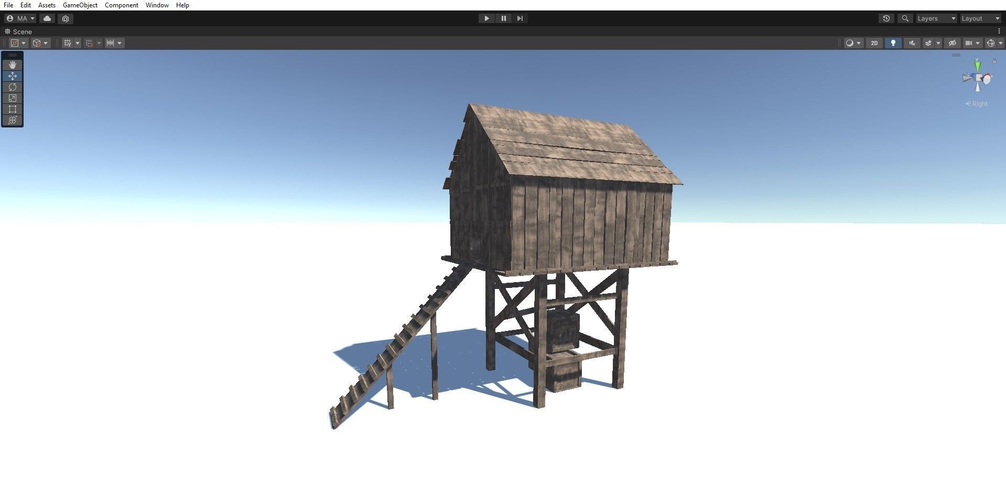Expand the shading mode dropdown arrow
The width and height of the screenshot is (1006, 492).
(x=859, y=43)
